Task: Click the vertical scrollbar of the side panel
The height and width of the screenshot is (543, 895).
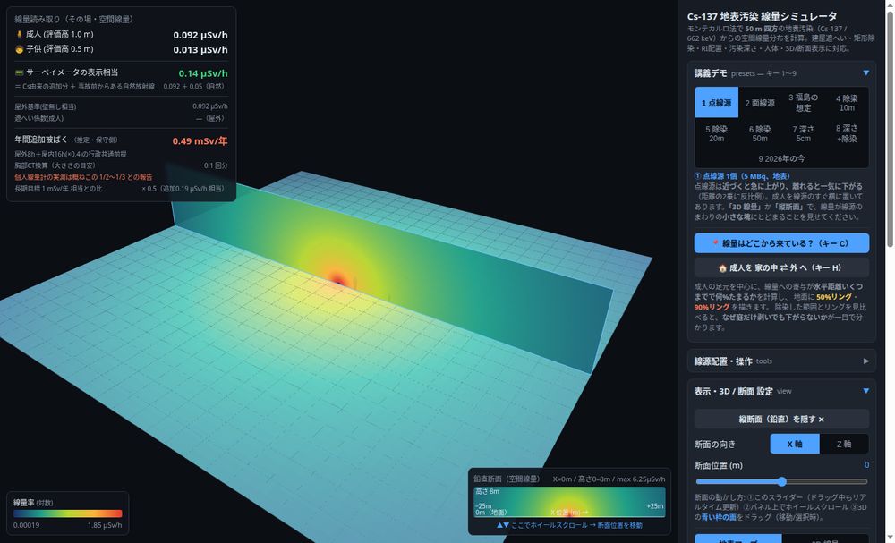Action: pos(890,128)
